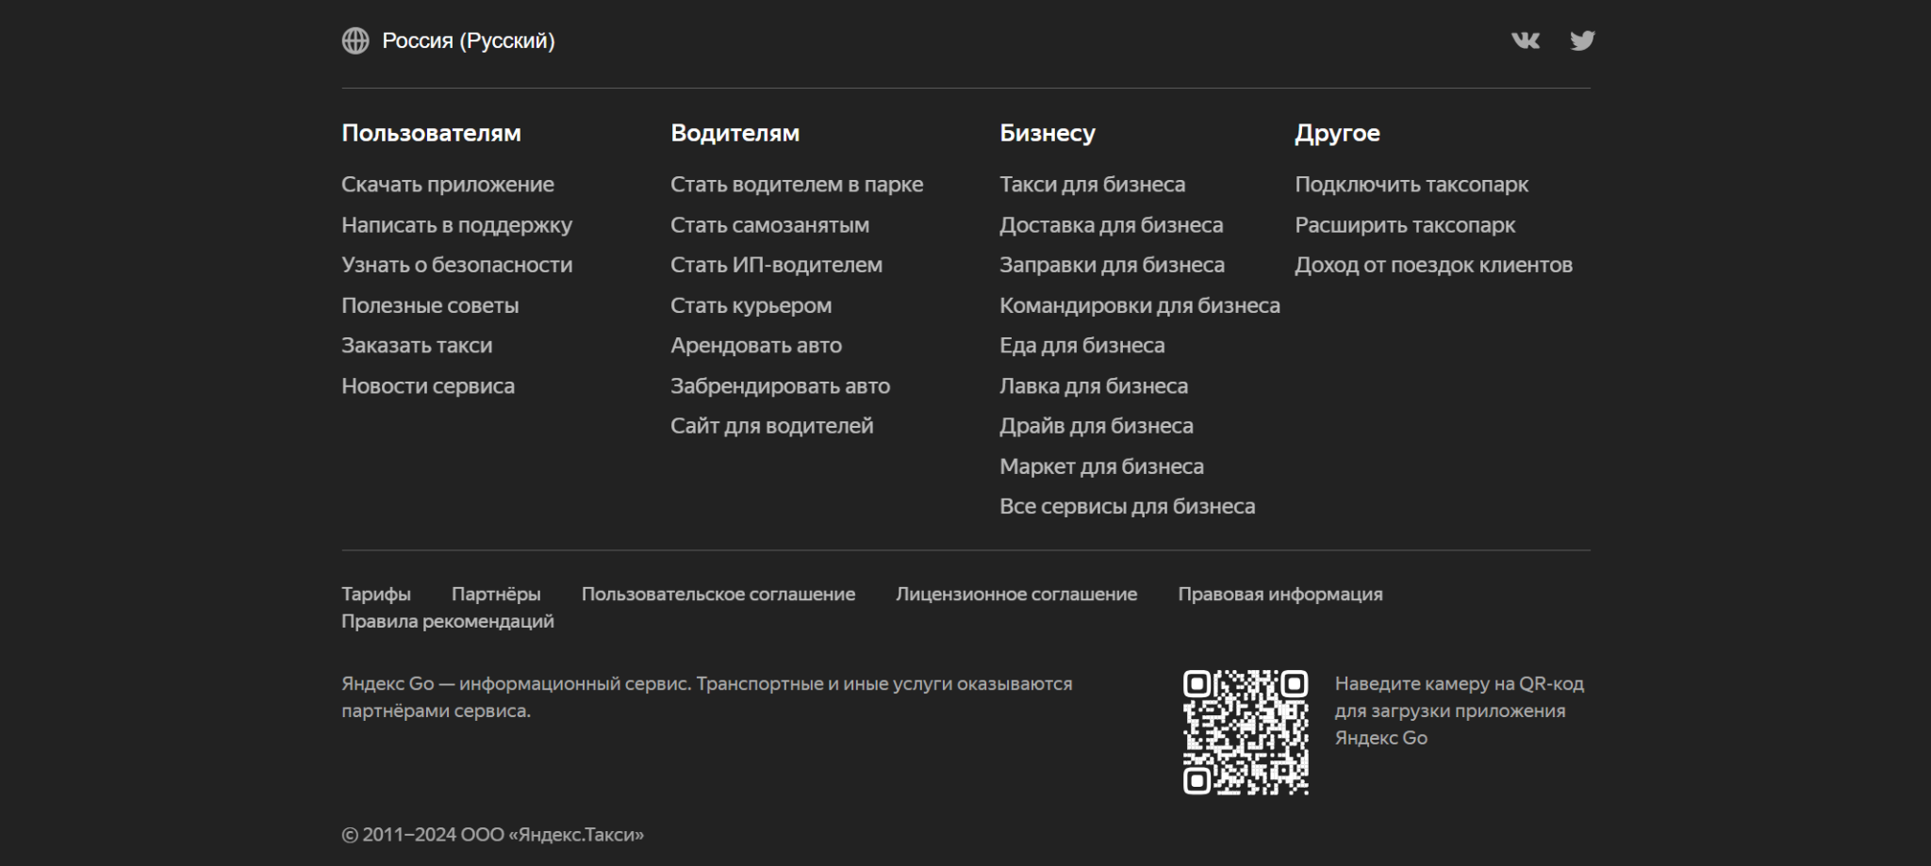Open Узнать о безопасности link
Screen dimensions: 1931x866
coord(456,265)
